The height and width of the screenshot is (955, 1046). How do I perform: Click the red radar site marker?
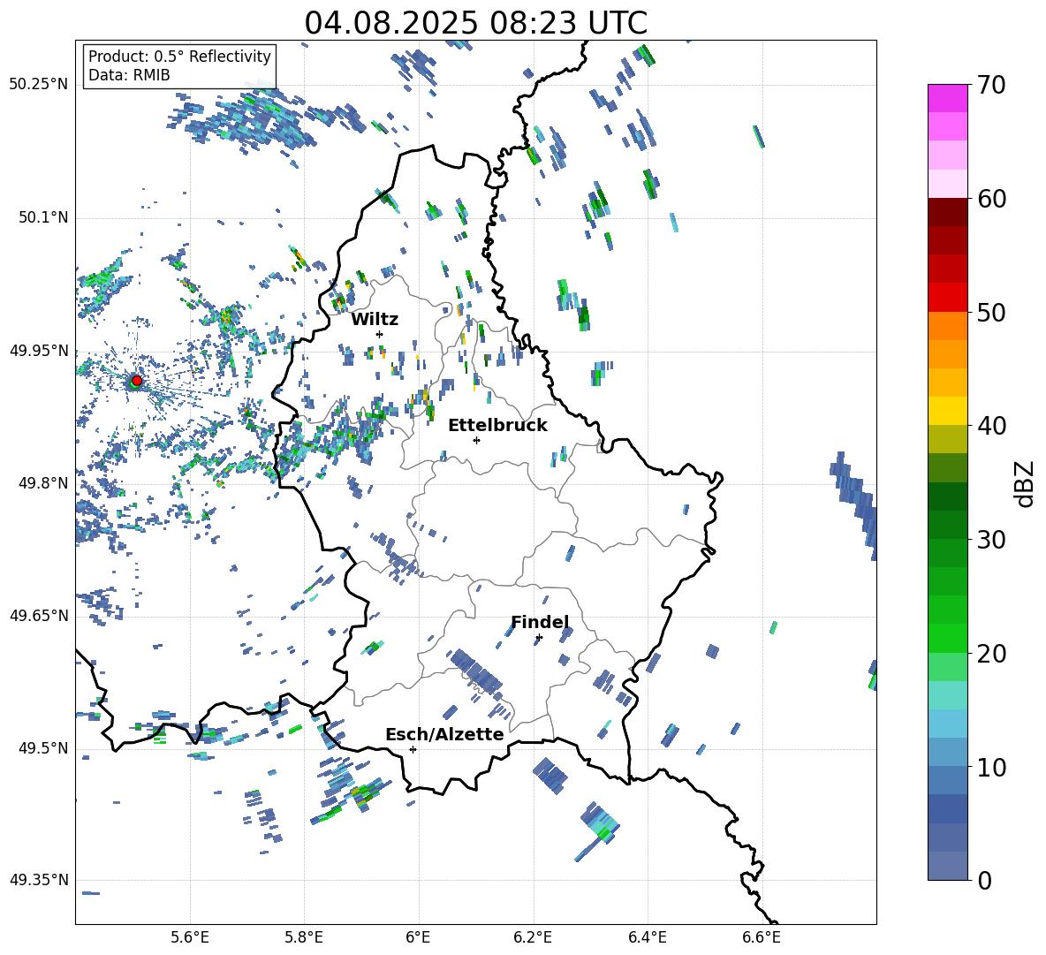(x=137, y=381)
